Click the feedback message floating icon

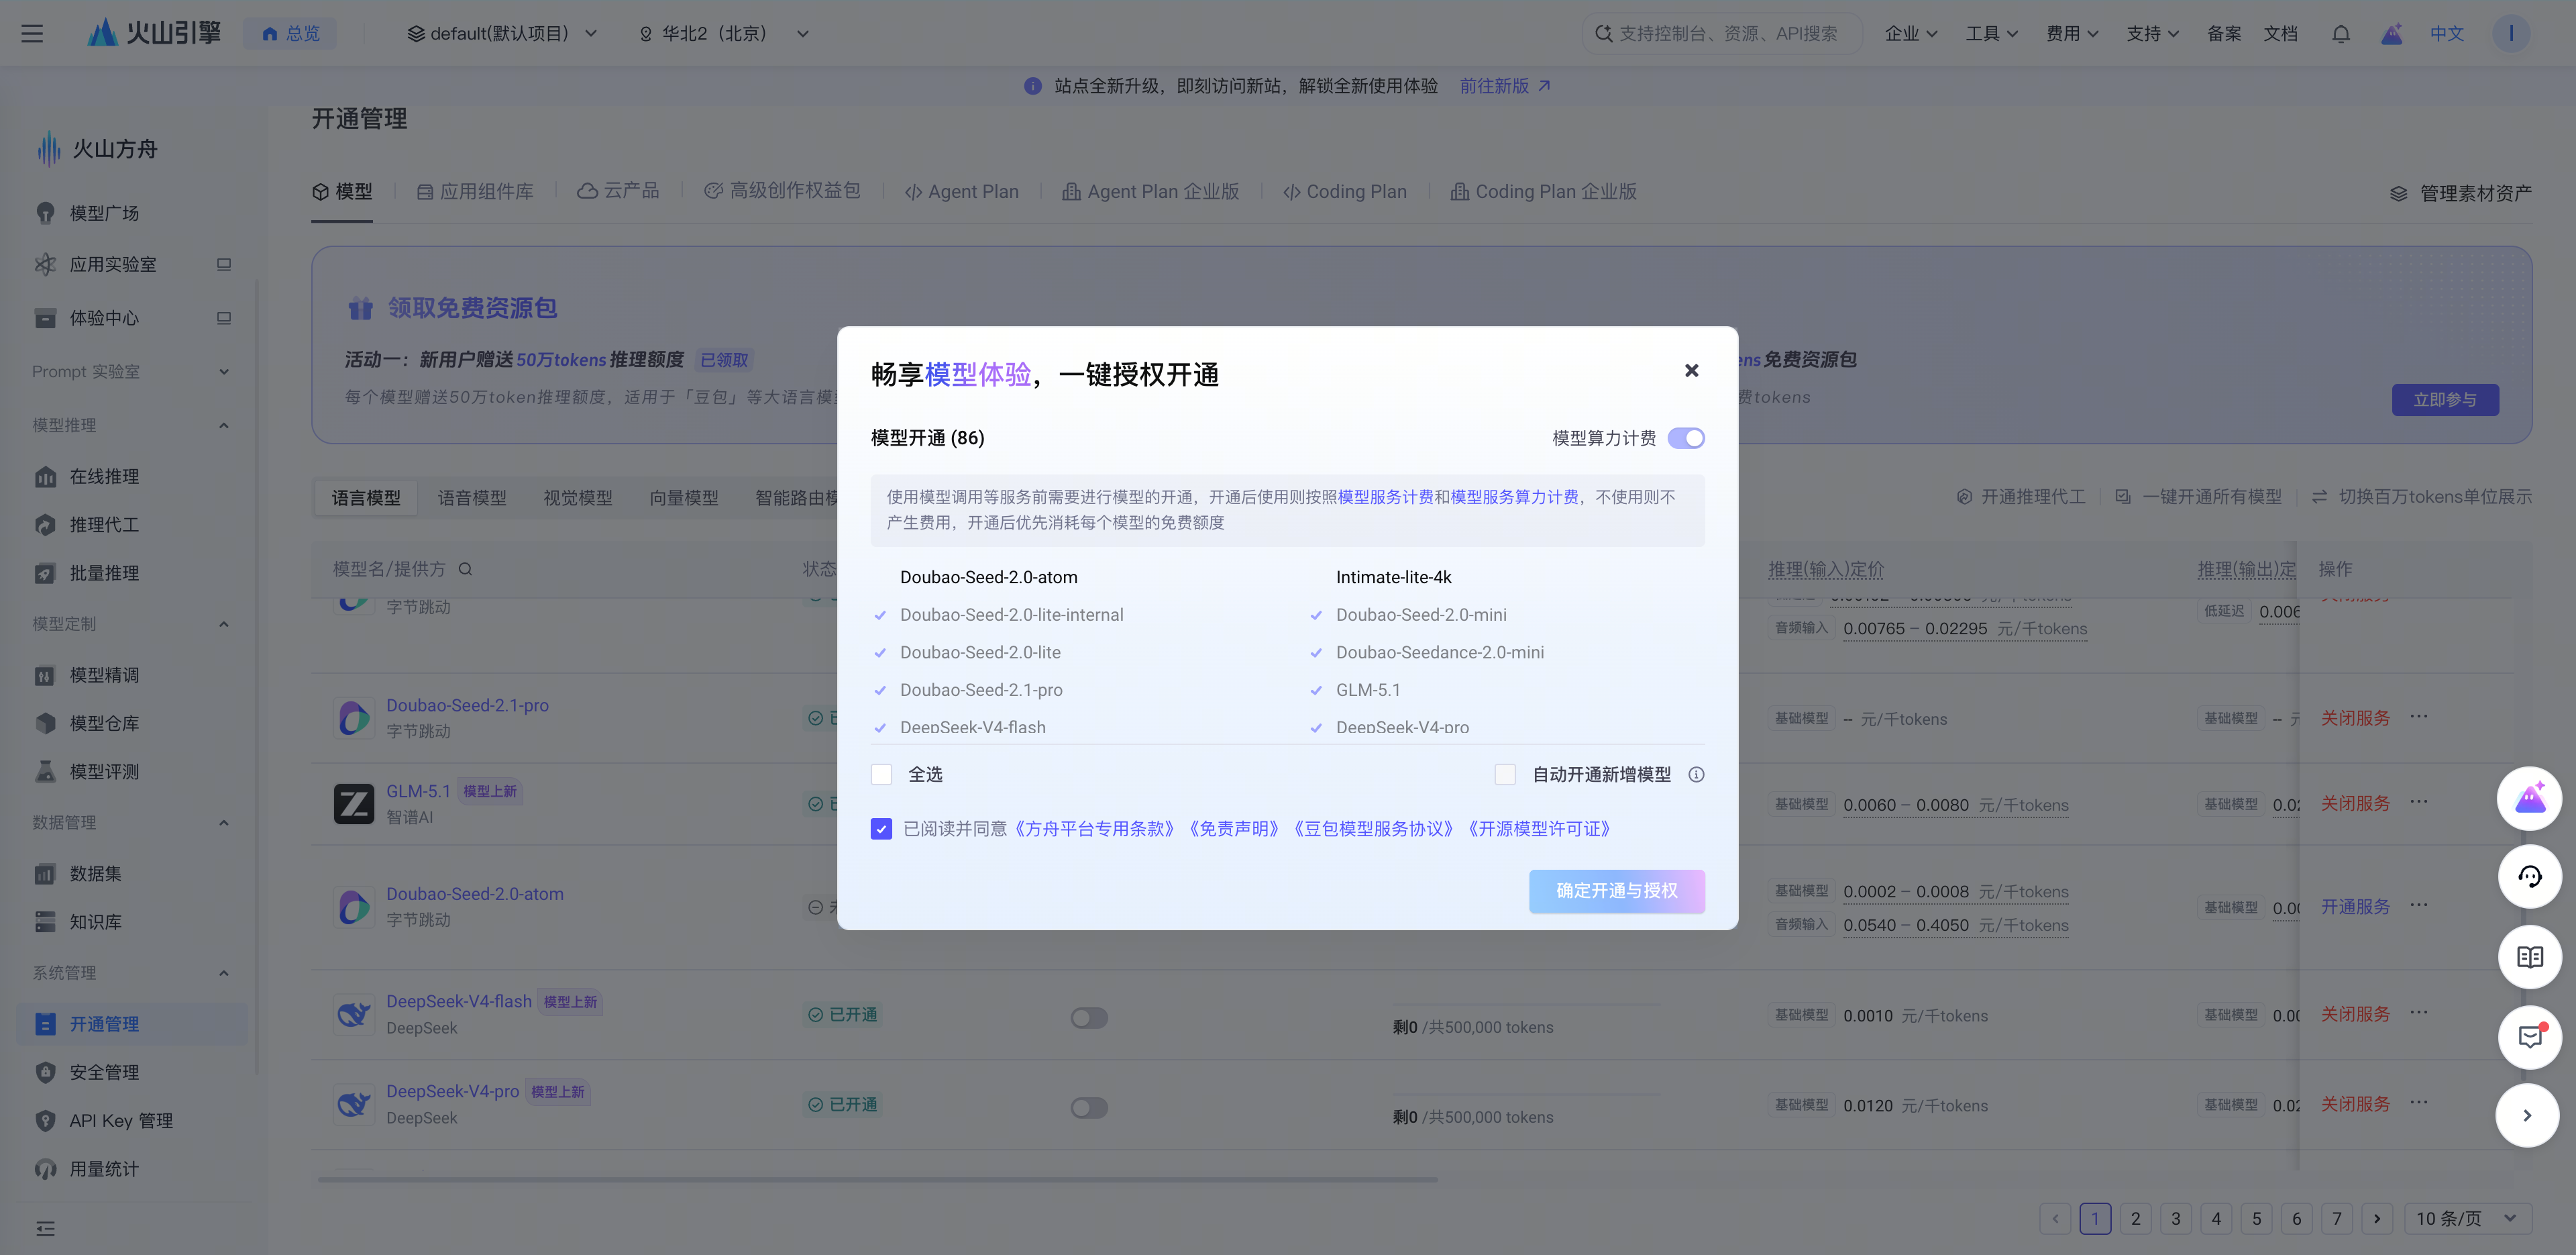(x=2529, y=1037)
